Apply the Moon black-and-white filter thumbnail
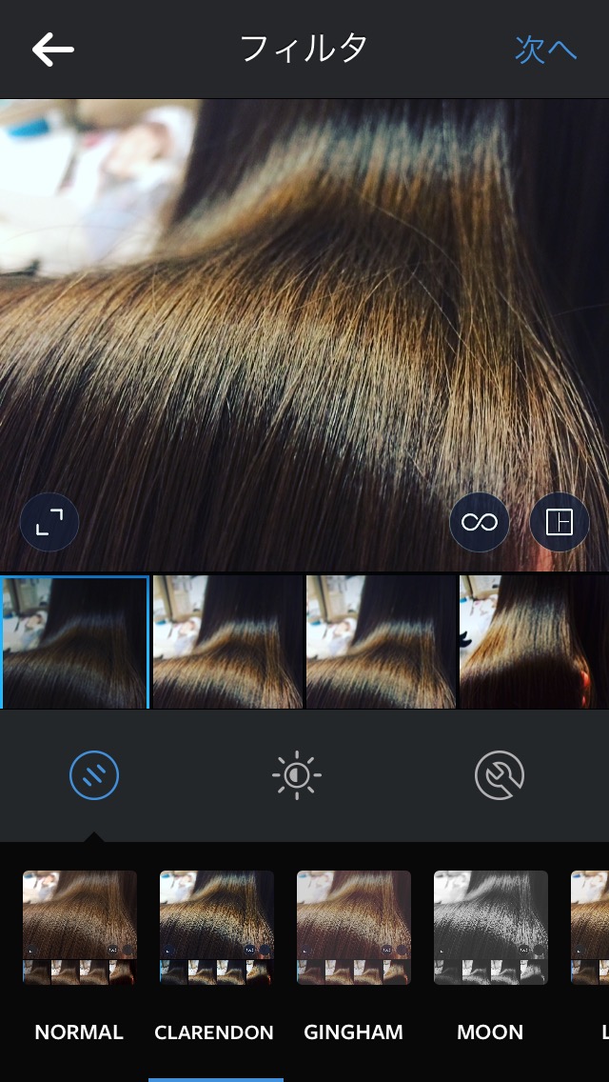The image size is (609, 1082). [x=491, y=927]
